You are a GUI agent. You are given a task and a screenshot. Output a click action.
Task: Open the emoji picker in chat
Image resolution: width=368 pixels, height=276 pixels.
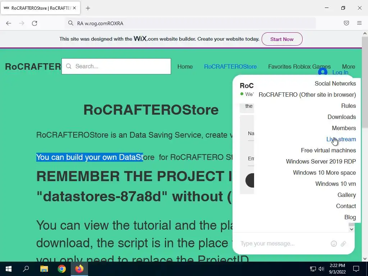pos(334,244)
